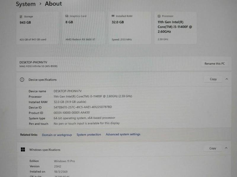Click Installed on date 18/3/2569

pyautogui.click(x=61, y=172)
